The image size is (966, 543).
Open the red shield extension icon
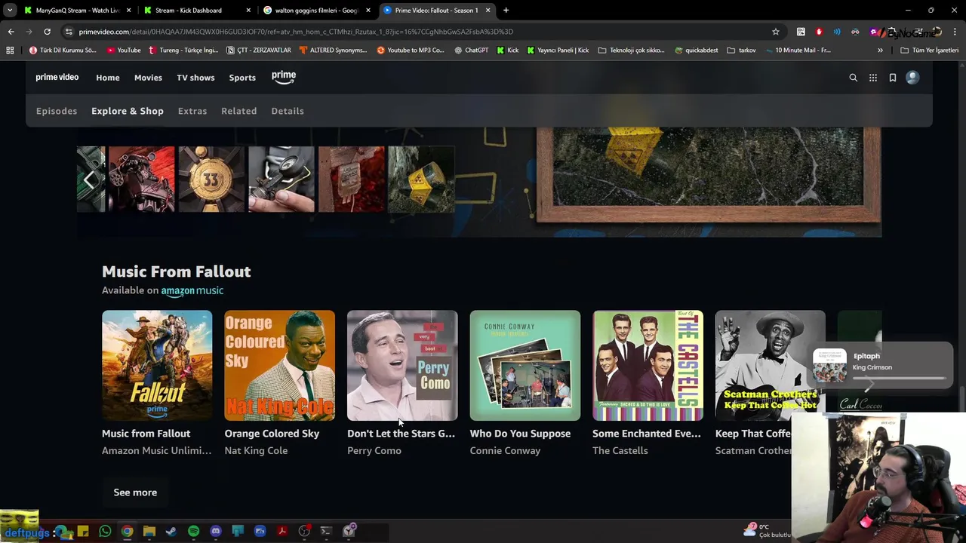(819, 32)
